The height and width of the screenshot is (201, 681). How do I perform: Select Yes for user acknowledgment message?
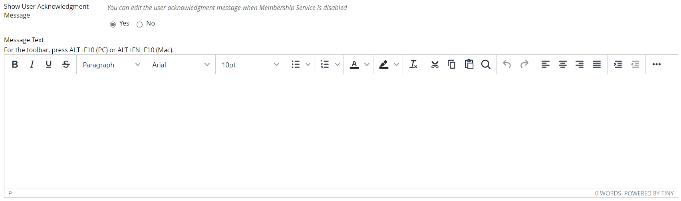pyautogui.click(x=113, y=25)
